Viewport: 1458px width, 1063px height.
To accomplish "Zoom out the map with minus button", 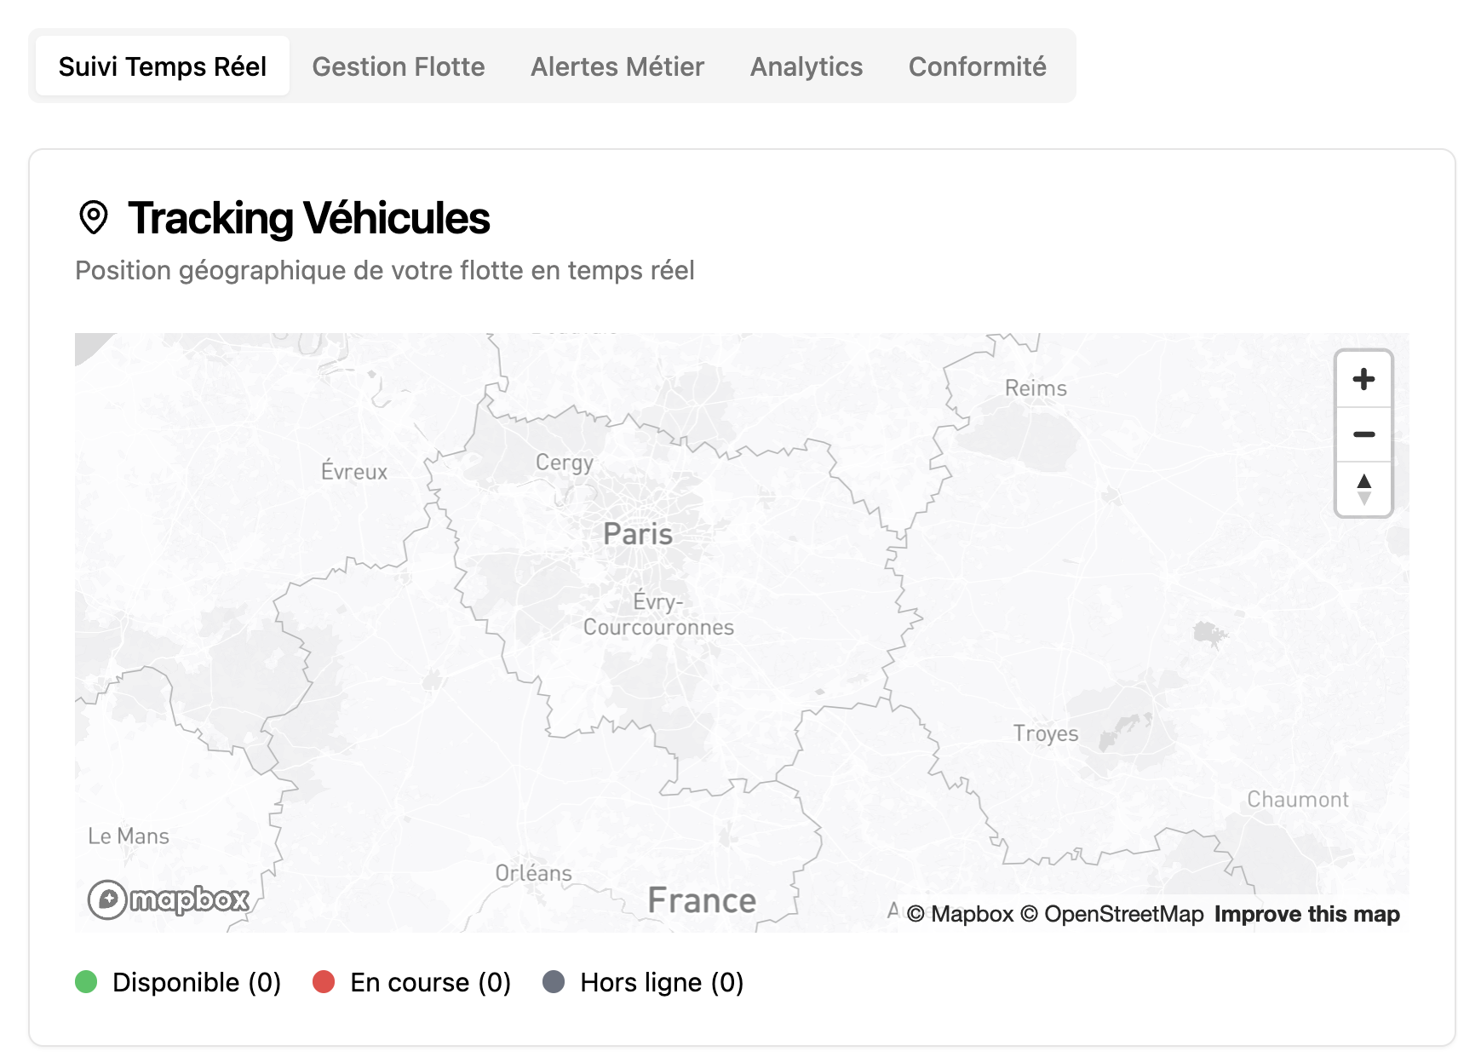I will click(x=1363, y=434).
